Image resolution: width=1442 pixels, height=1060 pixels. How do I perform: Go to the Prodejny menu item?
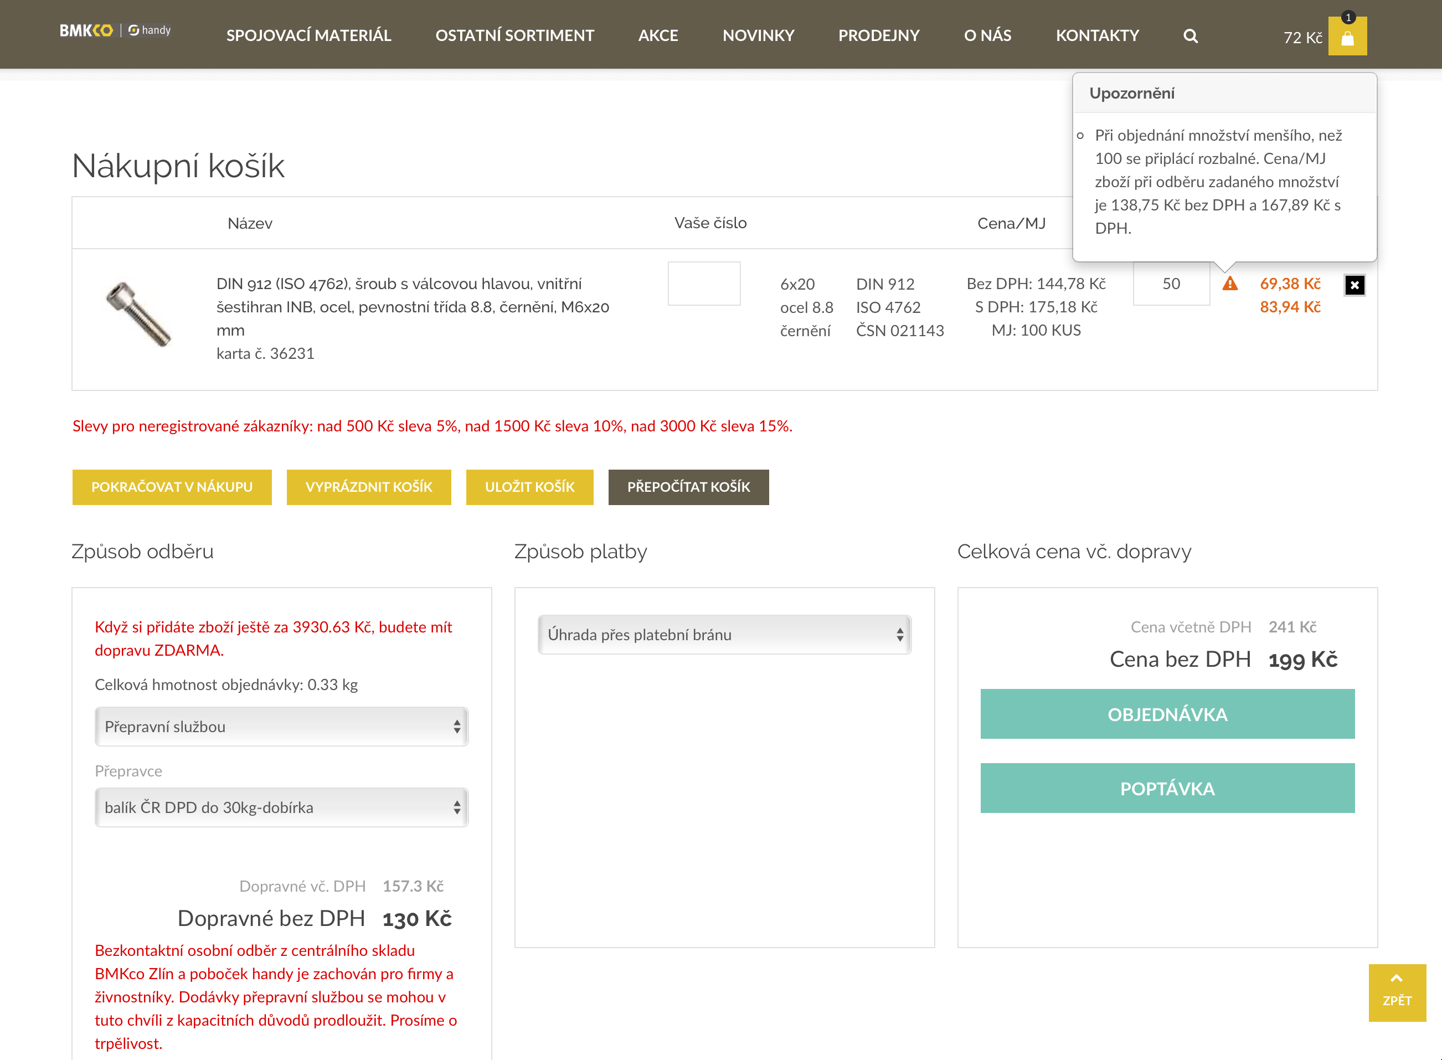pyautogui.click(x=878, y=35)
